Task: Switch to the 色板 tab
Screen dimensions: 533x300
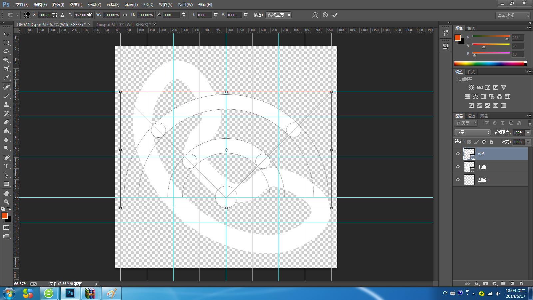Action: 471,28
